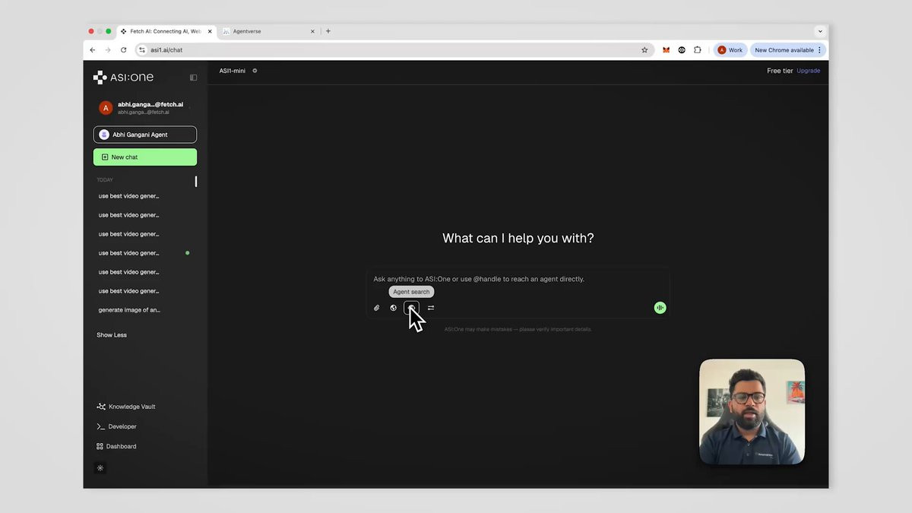Click the browser forward arrow
Image resolution: width=912 pixels, height=513 pixels.
[108, 50]
